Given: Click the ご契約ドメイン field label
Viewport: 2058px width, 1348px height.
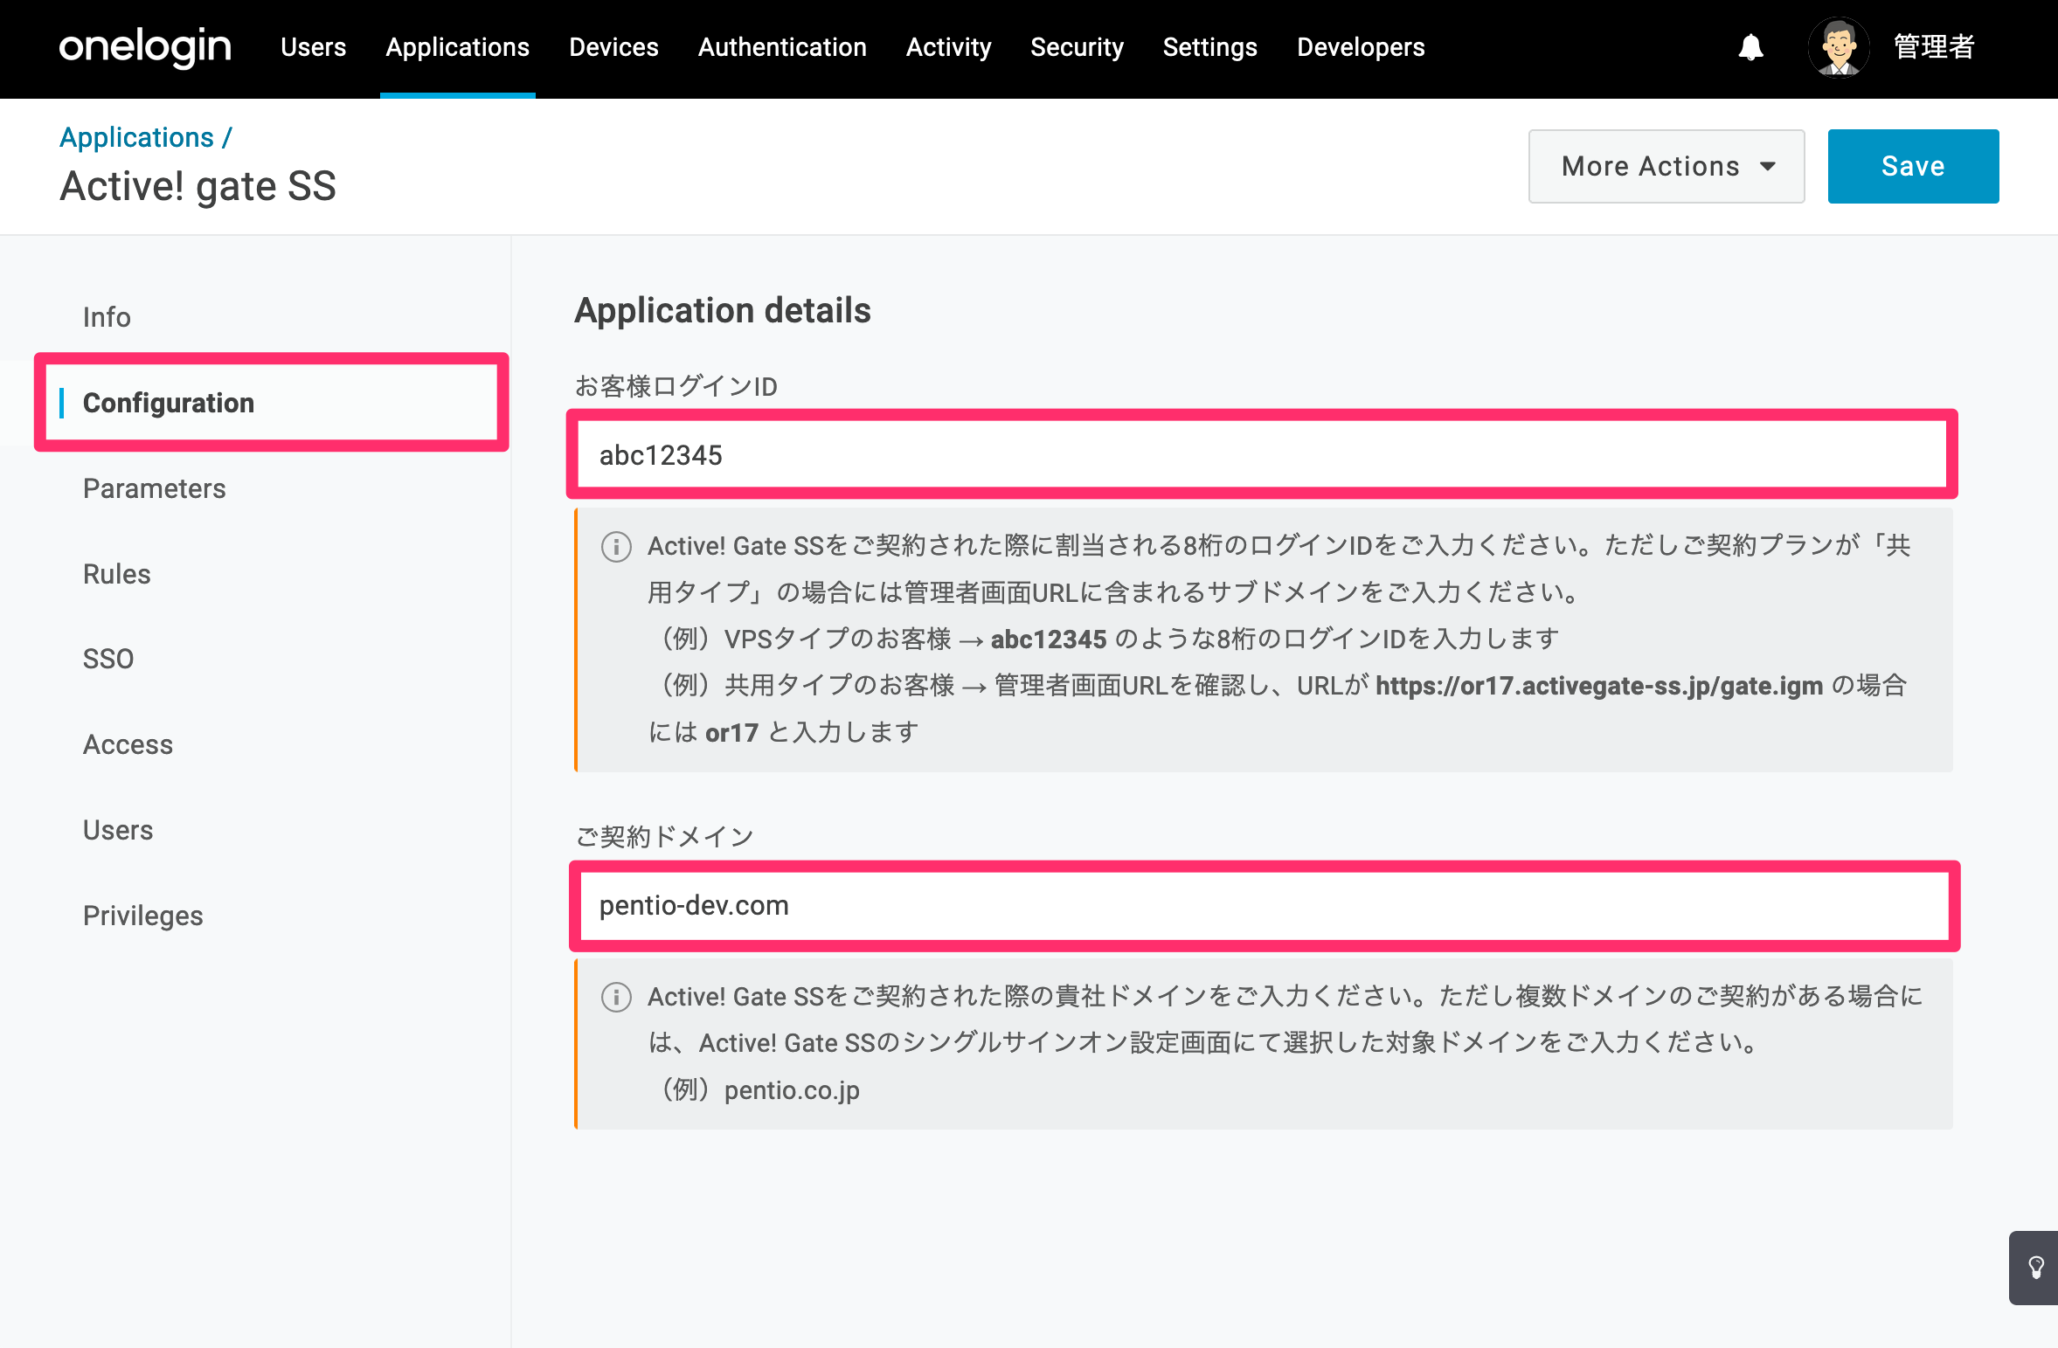Looking at the screenshot, I should point(664,837).
